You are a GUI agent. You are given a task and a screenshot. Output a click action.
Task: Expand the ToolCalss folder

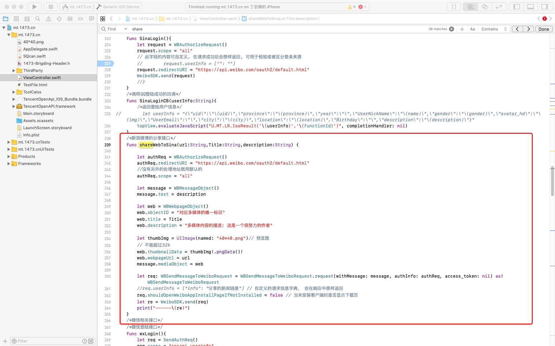[x=14, y=92]
